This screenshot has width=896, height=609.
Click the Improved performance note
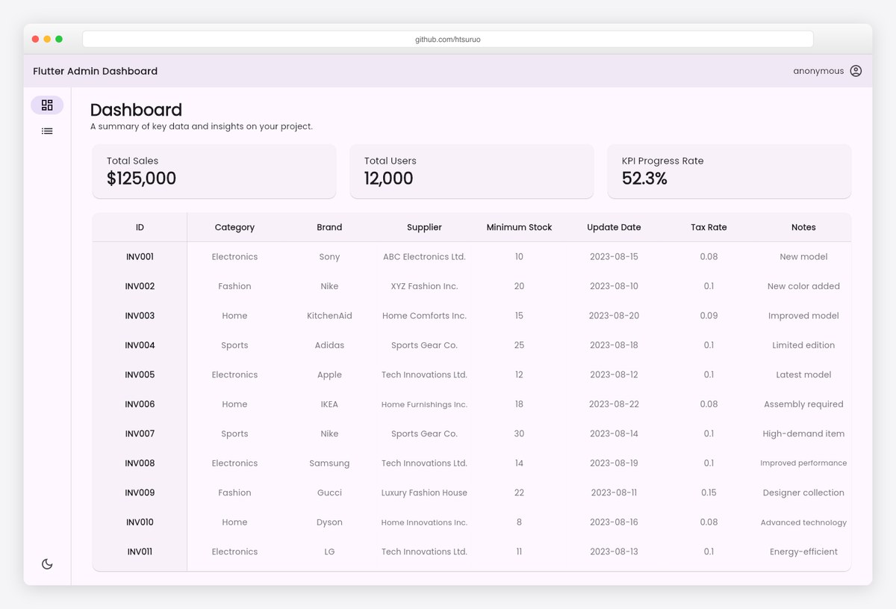click(x=803, y=463)
